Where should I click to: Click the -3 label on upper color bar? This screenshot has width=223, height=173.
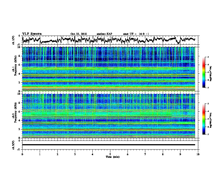(x=208, y=57)
